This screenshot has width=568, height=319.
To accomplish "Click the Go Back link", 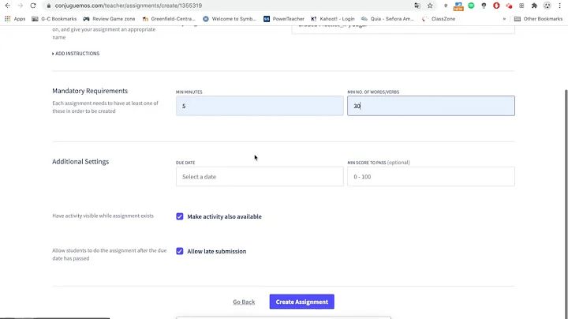I will tap(244, 302).
